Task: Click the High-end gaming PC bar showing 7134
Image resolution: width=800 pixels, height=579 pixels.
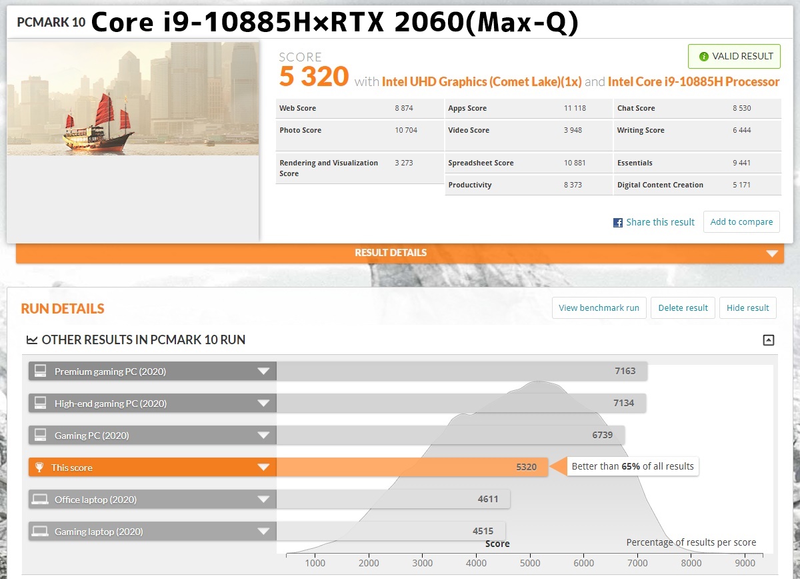Action: click(461, 404)
